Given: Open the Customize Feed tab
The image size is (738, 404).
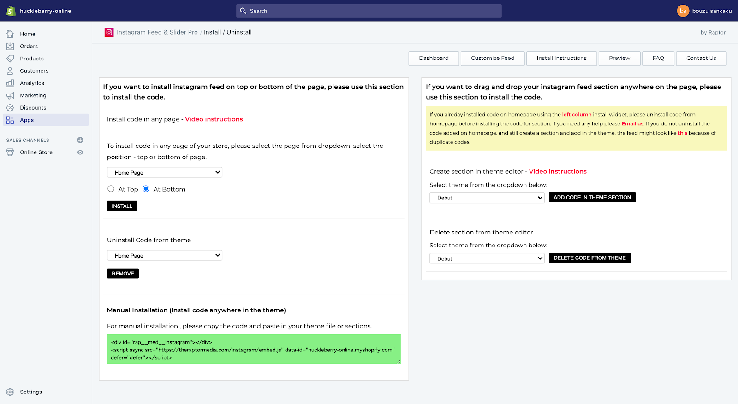Looking at the screenshot, I should click(493, 59).
